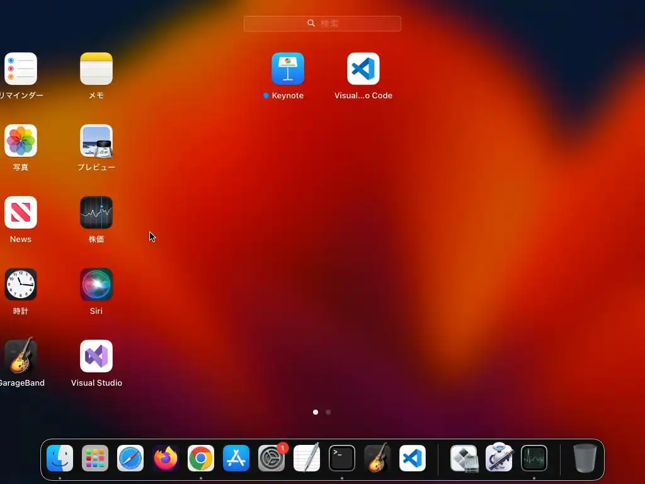The image size is (645, 484).
Task: Select the first Launchpad page dot
Action: click(x=316, y=412)
